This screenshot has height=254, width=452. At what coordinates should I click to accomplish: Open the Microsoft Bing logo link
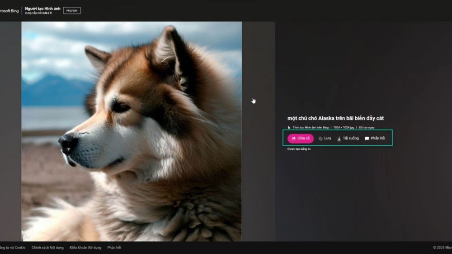9,11
